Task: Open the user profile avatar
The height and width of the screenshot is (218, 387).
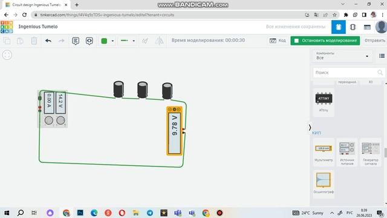Action: click(381, 27)
